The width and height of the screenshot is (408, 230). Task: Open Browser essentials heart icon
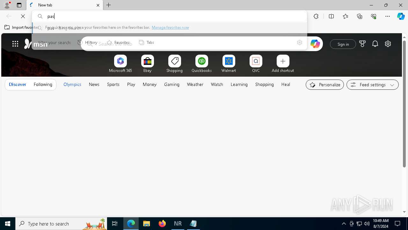(374, 16)
